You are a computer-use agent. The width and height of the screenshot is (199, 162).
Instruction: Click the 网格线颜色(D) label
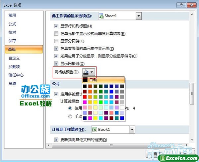click(x=67, y=72)
